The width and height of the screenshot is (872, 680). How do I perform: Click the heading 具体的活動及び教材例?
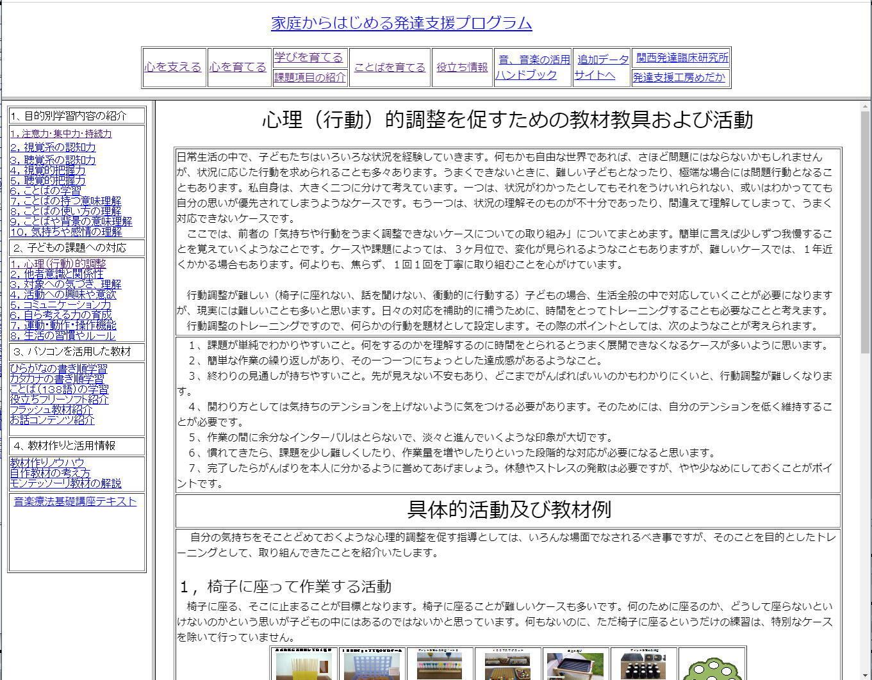[x=509, y=510]
